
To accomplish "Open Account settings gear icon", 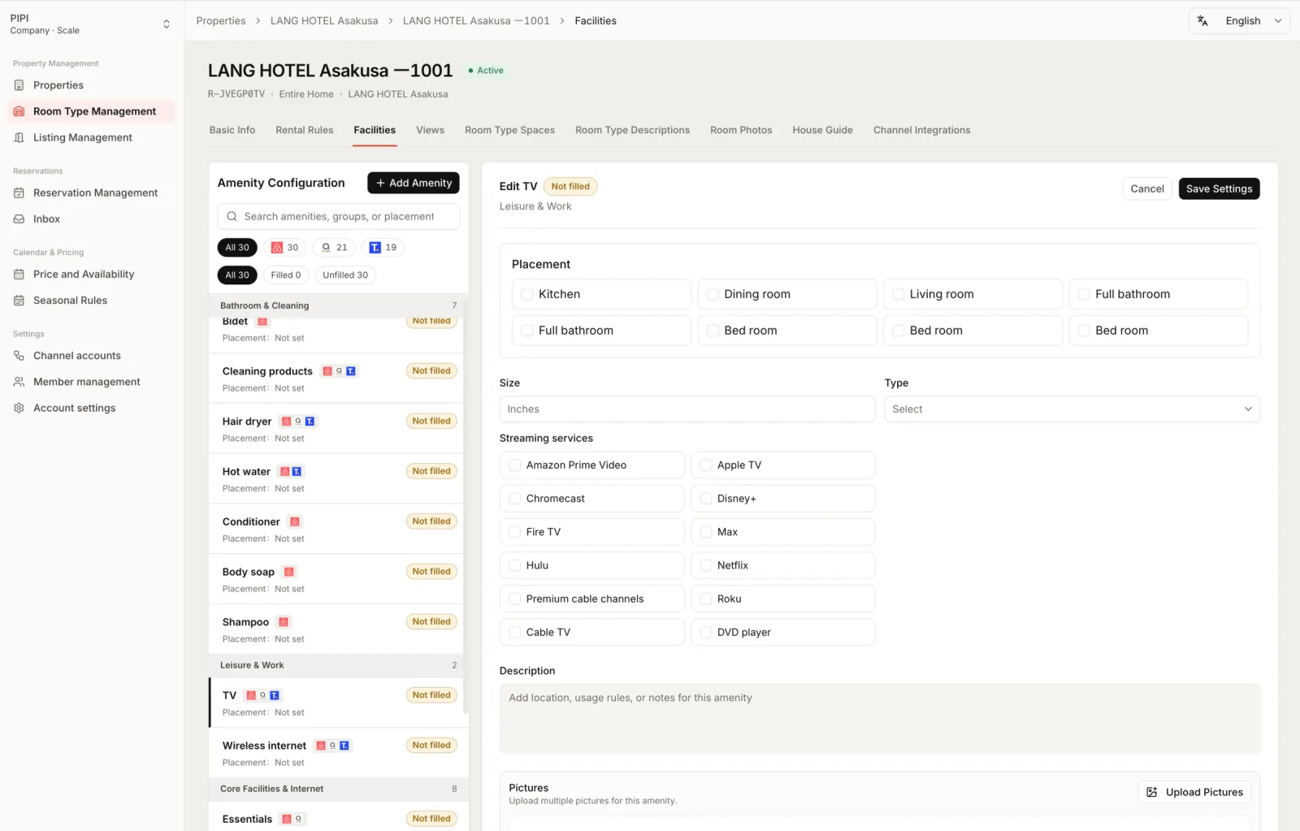I will pyautogui.click(x=19, y=408).
